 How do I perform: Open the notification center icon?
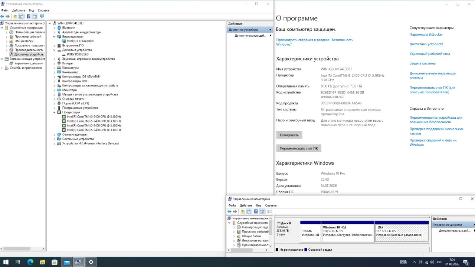point(466,262)
